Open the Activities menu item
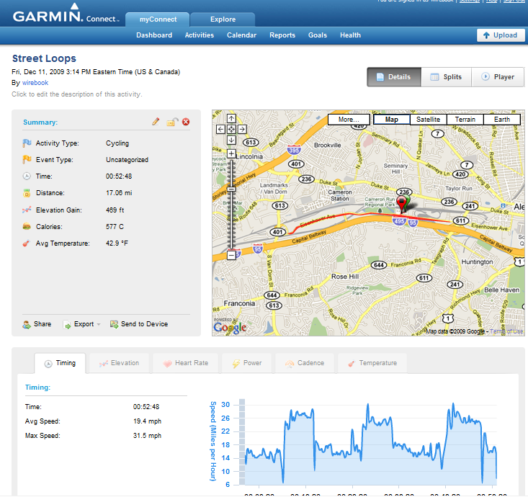Image resolution: width=528 pixels, height=497 pixels. (x=200, y=35)
